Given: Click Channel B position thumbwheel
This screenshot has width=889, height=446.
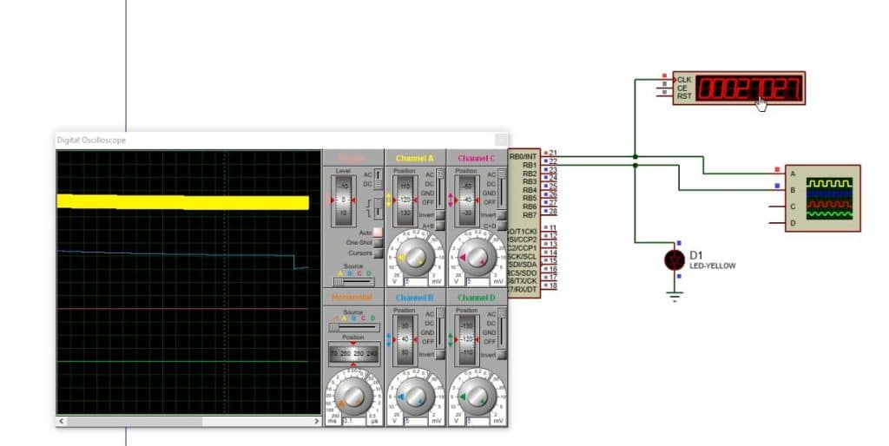Looking at the screenshot, I should click(x=405, y=339).
